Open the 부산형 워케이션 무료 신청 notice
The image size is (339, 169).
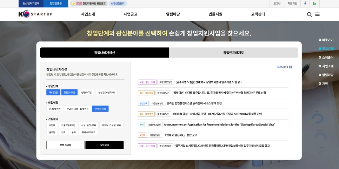click(219, 93)
